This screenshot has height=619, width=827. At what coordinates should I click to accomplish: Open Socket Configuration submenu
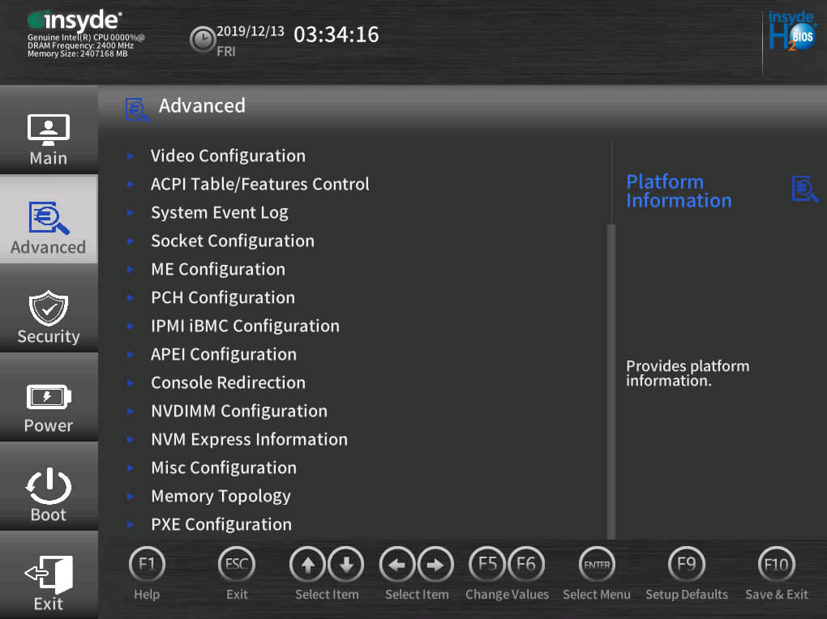point(233,241)
